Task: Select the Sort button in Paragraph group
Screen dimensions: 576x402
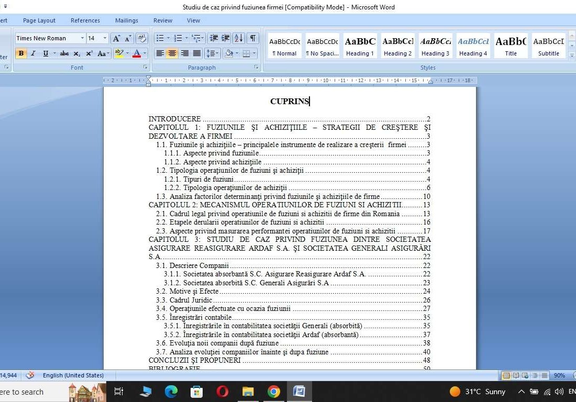Action: coord(240,39)
